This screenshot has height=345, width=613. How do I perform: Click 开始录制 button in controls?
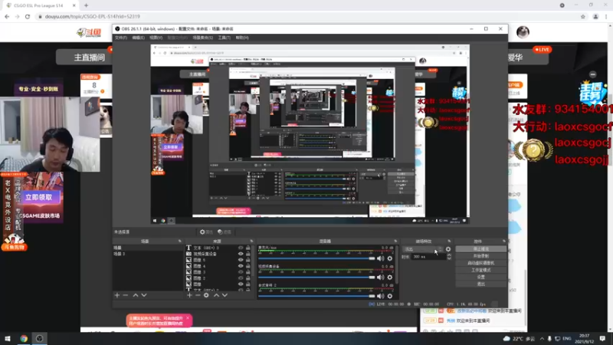[481, 256]
